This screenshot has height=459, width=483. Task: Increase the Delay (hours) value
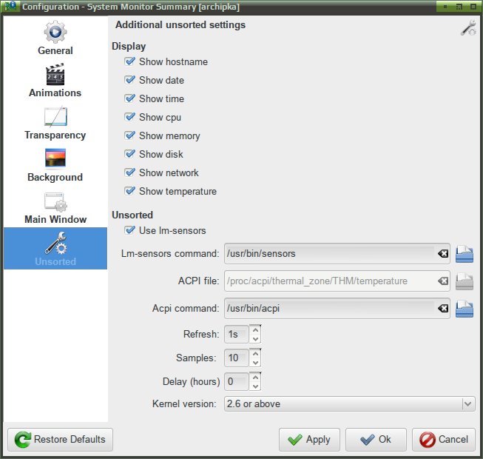(255, 377)
